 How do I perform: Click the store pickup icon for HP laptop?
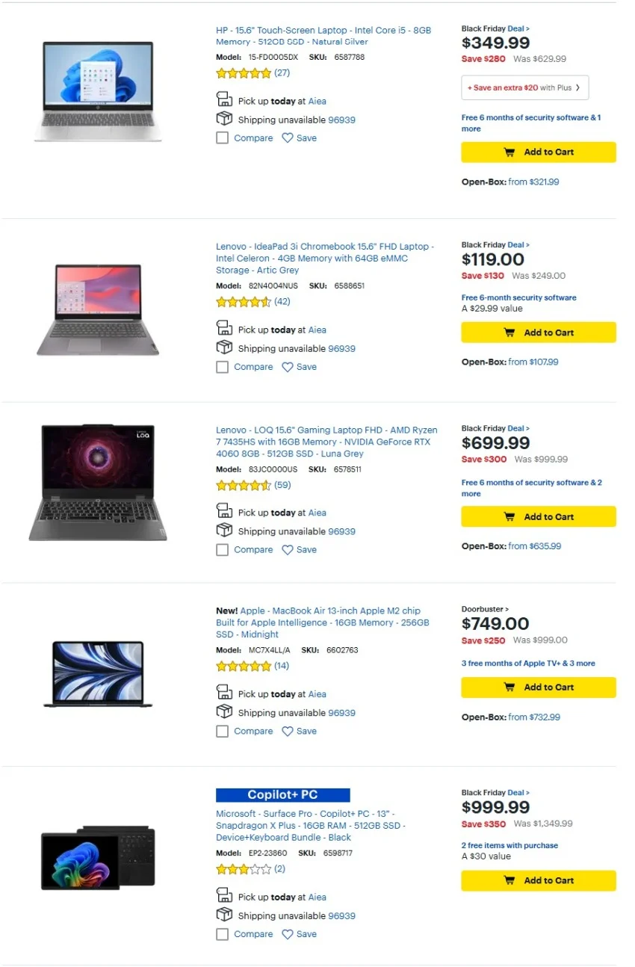click(x=224, y=100)
